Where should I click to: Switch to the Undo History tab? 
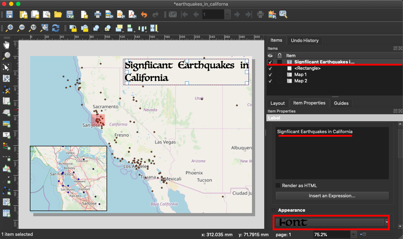tap(305, 40)
